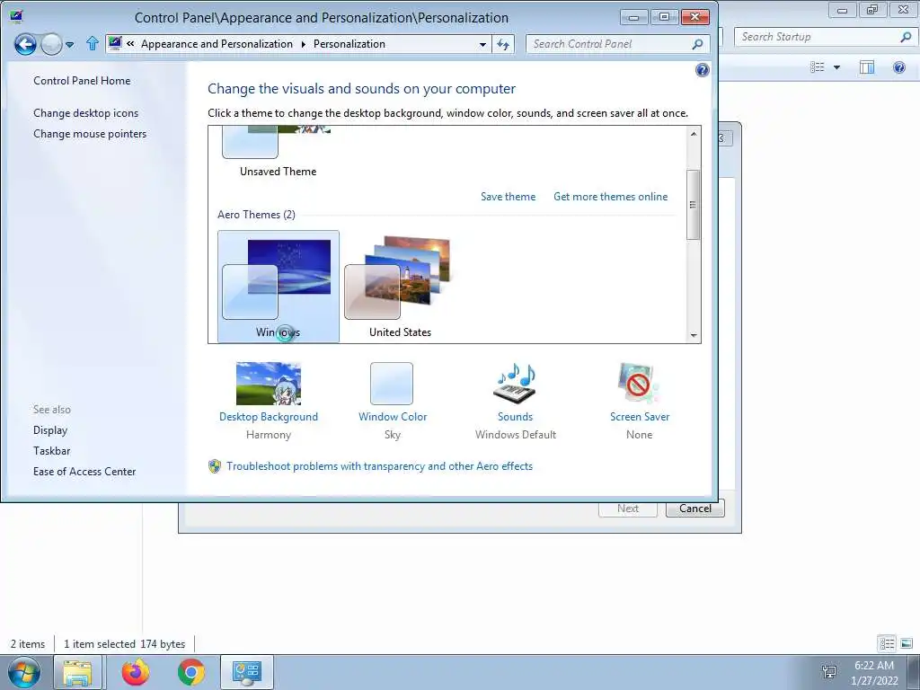Click the theme list scroll down arrow

click(694, 336)
